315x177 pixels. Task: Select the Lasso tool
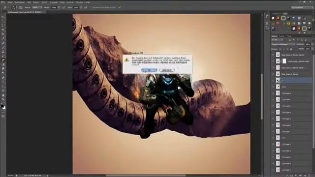pos(3,26)
